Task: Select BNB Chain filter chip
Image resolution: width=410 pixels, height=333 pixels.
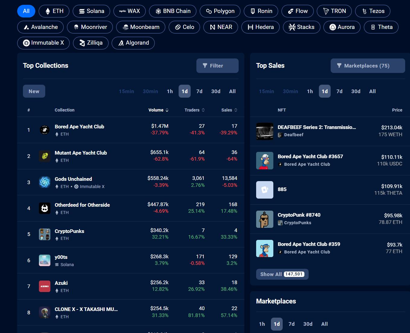Action: click(x=173, y=11)
